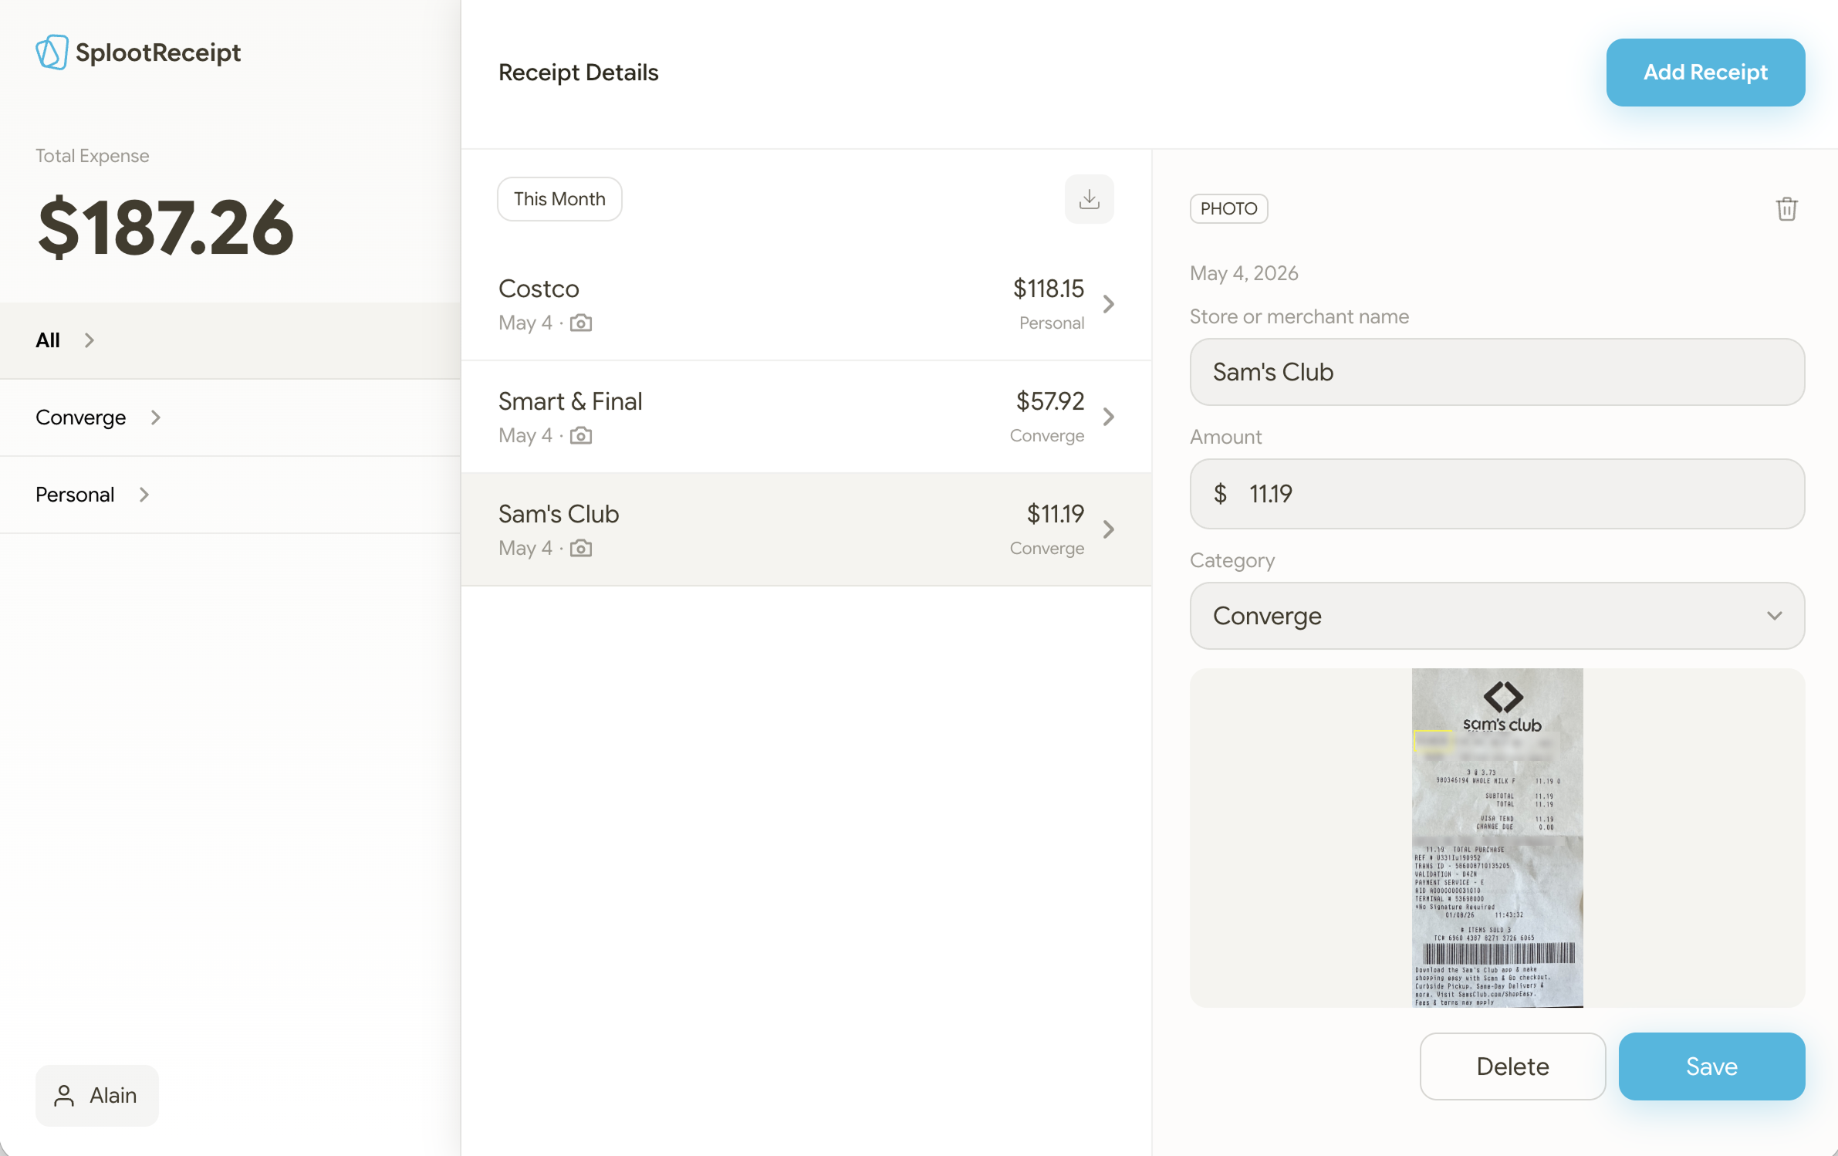The image size is (1838, 1156).
Task: Click the May 4, 2026 date
Action: (x=1244, y=273)
